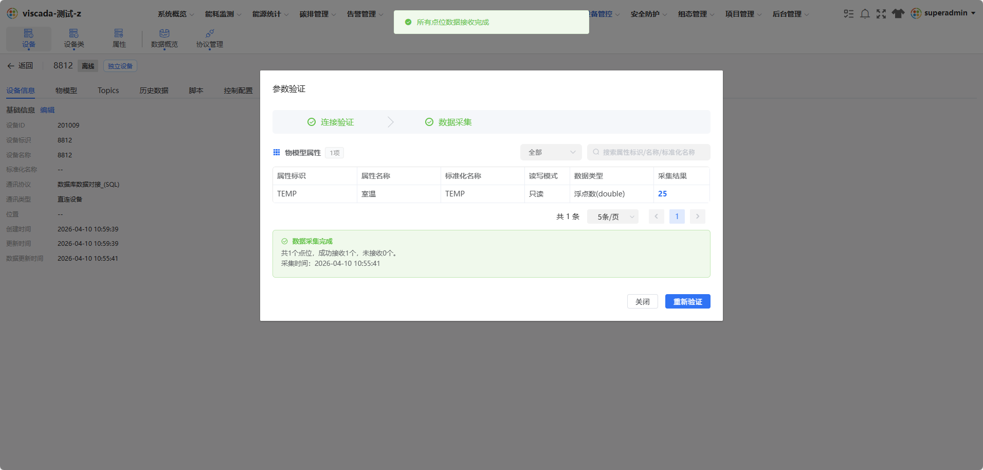The image size is (983, 470).
Task: Switch to the Topics tab
Action: (x=108, y=91)
